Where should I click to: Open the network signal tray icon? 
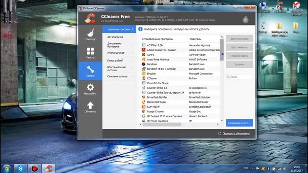(279, 169)
